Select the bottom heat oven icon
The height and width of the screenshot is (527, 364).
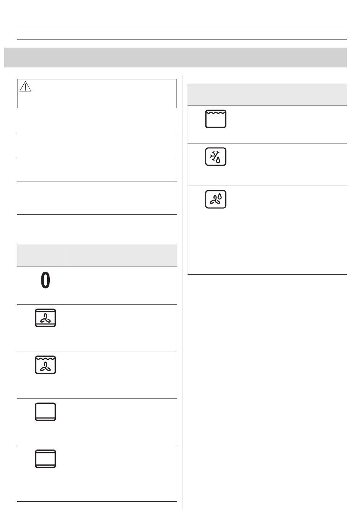(x=45, y=412)
